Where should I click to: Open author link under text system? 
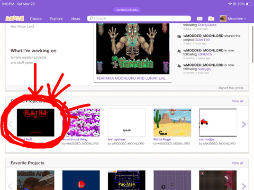click(x=128, y=144)
